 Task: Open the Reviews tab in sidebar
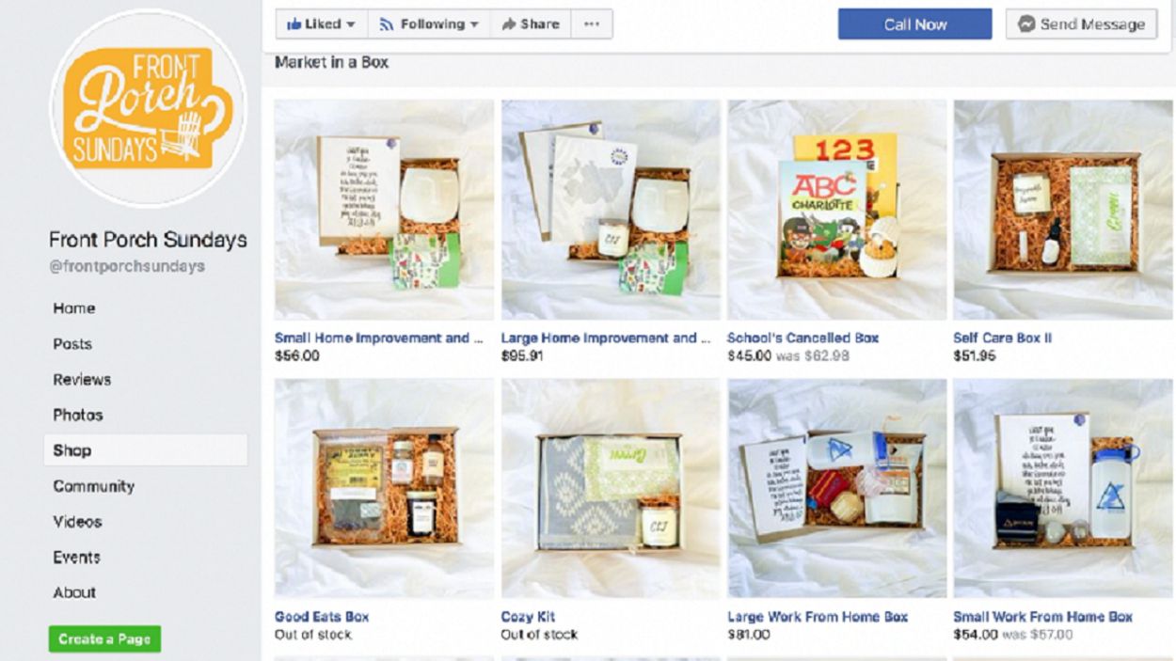pos(82,380)
